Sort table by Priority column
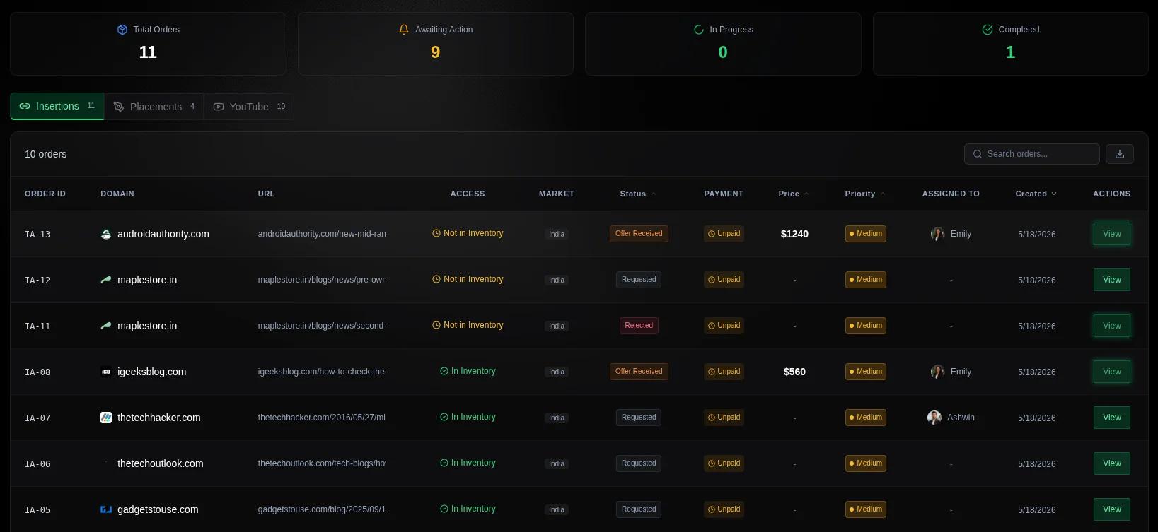Screen dimensions: 1158x532 click(865, 194)
